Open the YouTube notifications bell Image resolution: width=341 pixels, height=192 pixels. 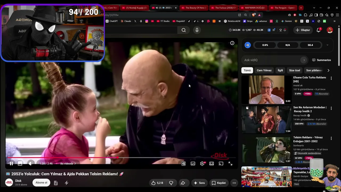[319, 30]
